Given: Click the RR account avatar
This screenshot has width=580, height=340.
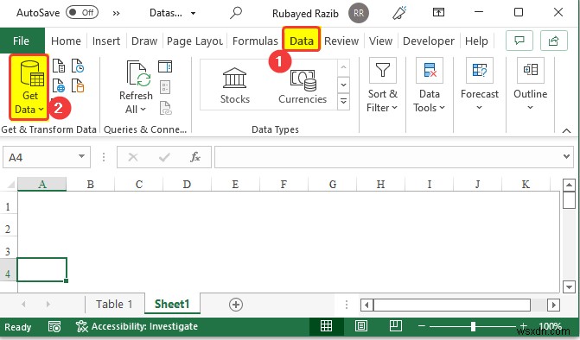Looking at the screenshot, I should point(358,13).
